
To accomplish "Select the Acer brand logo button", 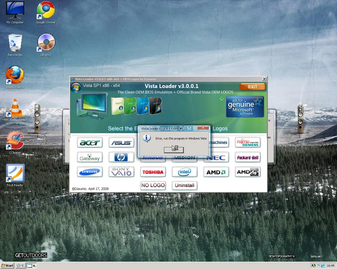I will 90,142.
